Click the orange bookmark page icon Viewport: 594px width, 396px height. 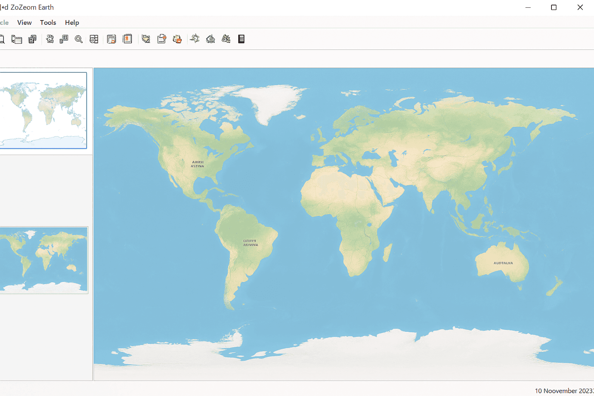coord(127,39)
